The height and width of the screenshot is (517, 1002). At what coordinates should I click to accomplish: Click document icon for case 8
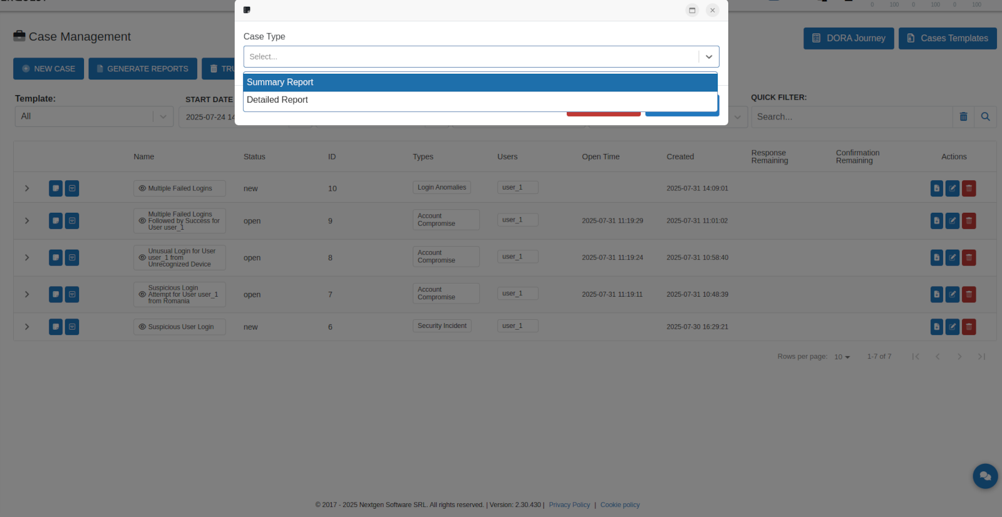tap(936, 258)
